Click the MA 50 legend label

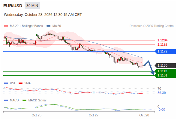point(57,26)
